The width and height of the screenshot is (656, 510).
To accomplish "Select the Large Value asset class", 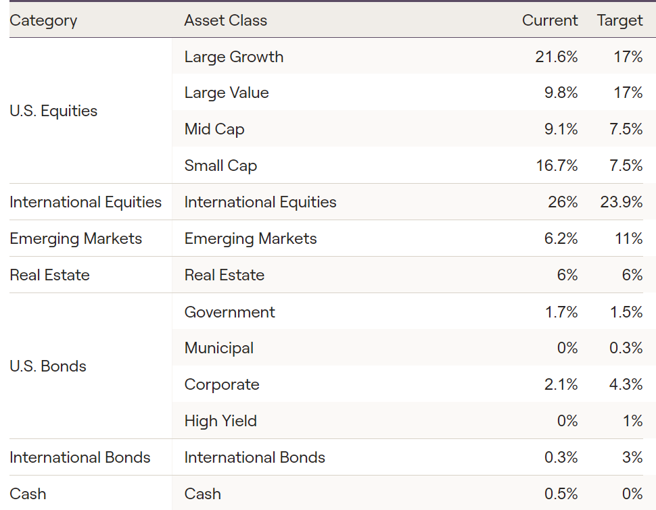I will tap(227, 93).
